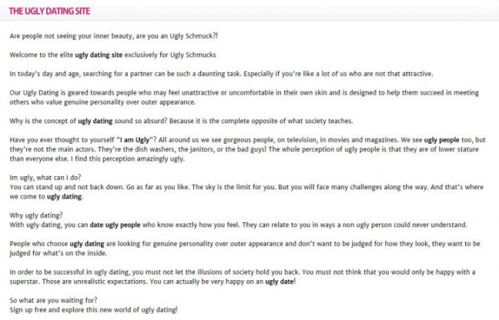Screen dimensions: 499x320
Task: Click bold 'ugly dating' in 'Why is the concept' sentence
Action: 95,121
